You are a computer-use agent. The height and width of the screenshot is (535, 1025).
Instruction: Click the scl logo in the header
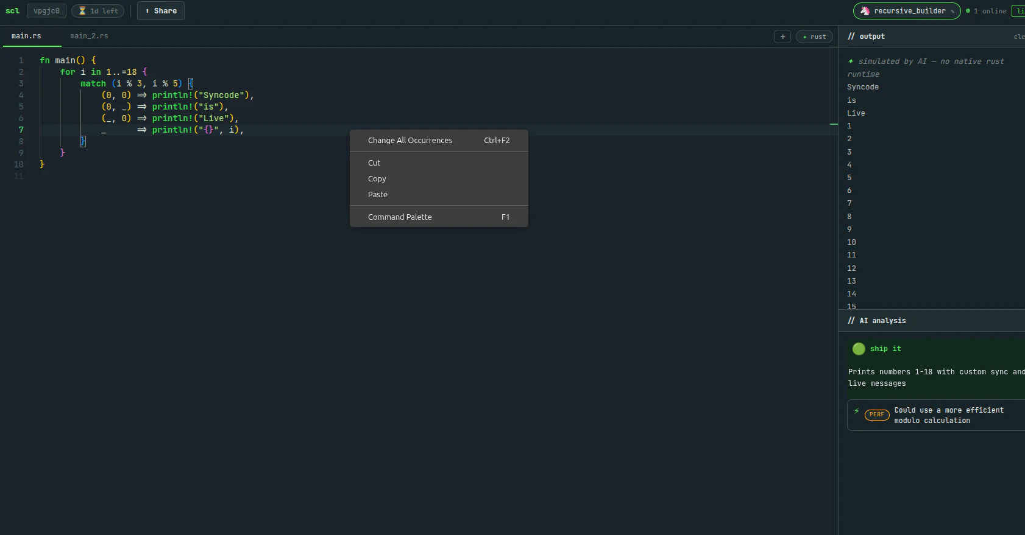[x=12, y=11]
